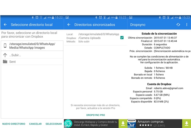191x128 pixels.
Task: Tap download arrow on Wallapop ad
Action: point(123,123)
